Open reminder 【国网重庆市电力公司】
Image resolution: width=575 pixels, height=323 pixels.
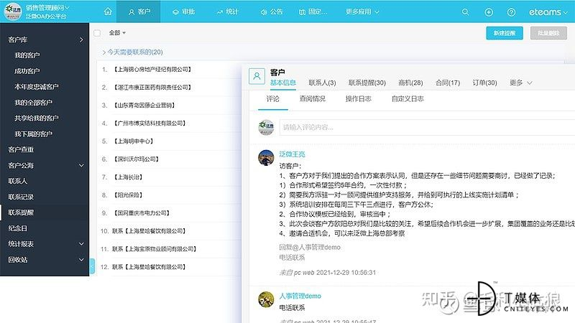(x=142, y=212)
